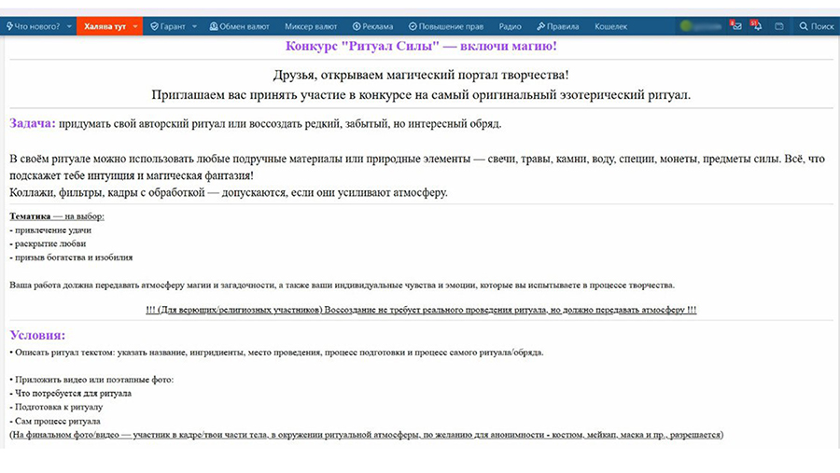Go to 'Миксер валют'
Screen dimensions: 840x473
311,26
